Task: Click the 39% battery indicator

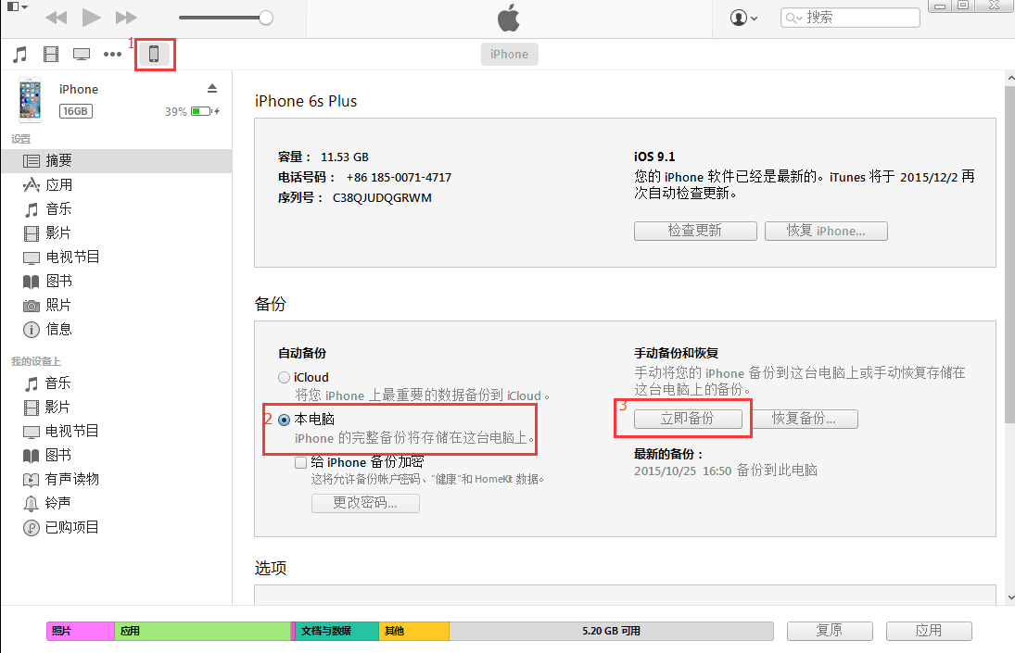Action: point(192,111)
